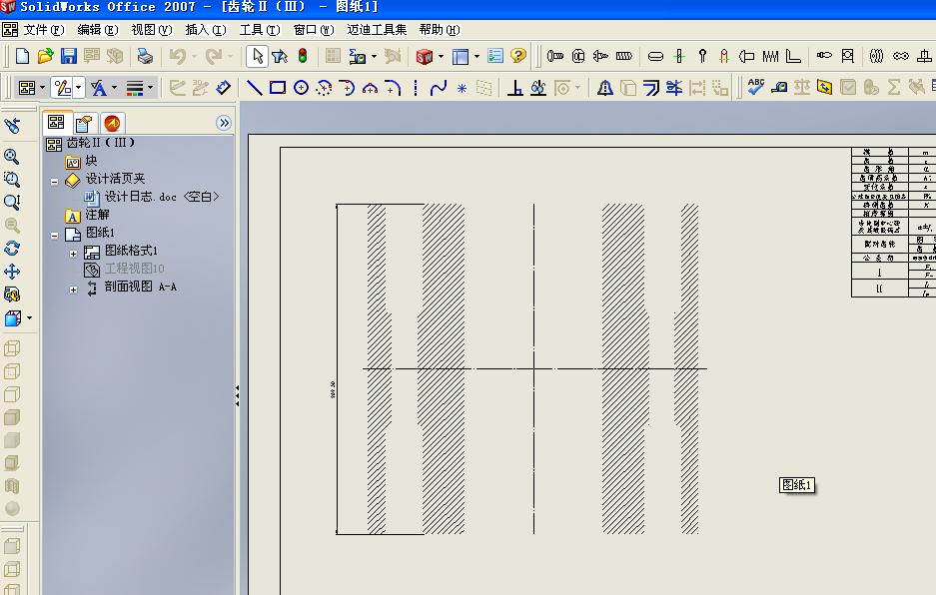Click the Zoom to Fit magnifier icon

(11, 157)
